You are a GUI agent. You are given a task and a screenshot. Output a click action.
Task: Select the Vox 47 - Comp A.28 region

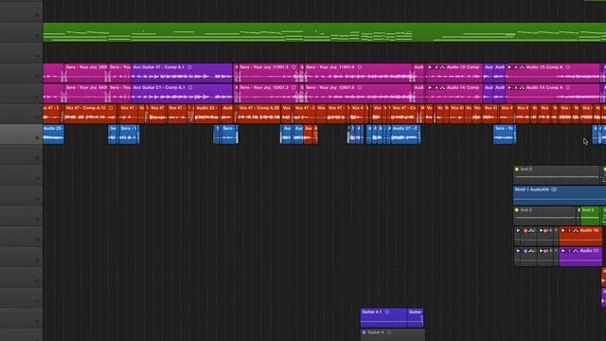pyautogui.click(x=259, y=114)
